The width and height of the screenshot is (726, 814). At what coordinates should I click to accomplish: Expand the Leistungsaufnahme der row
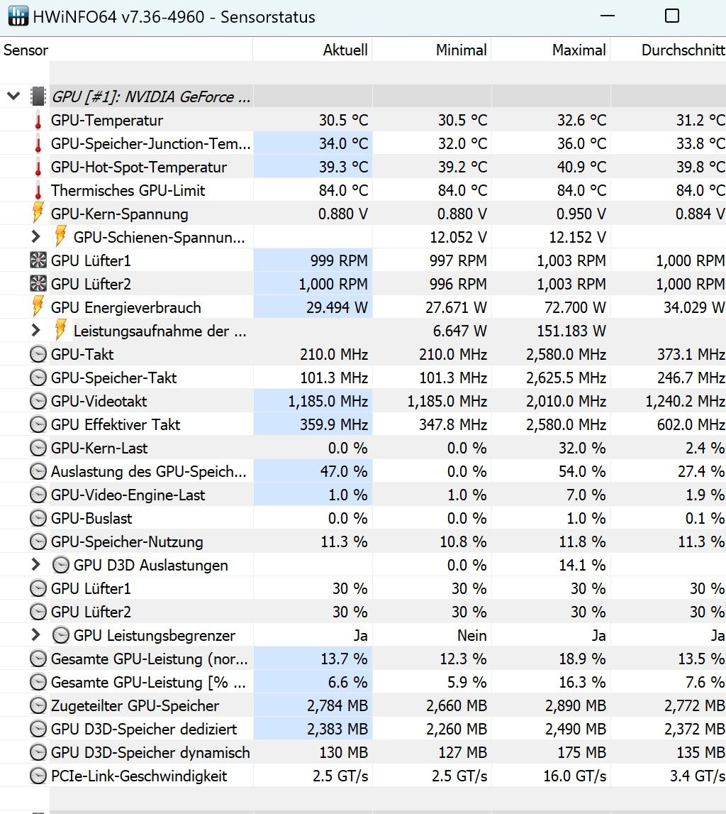pos(35,330)
